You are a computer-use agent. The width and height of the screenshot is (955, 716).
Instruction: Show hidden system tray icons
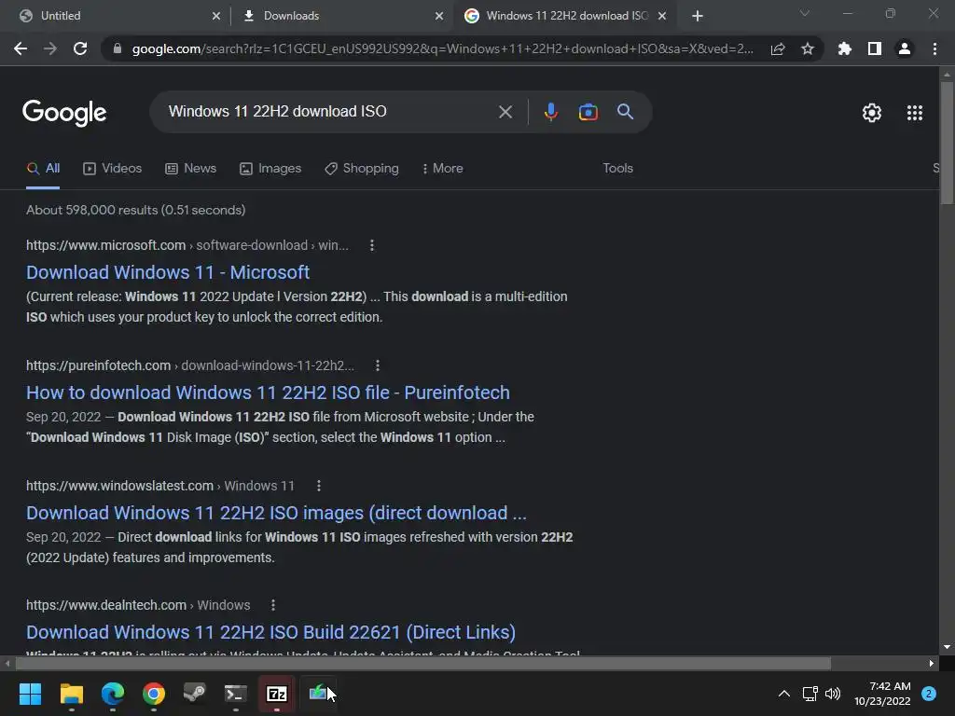[784, 694]
